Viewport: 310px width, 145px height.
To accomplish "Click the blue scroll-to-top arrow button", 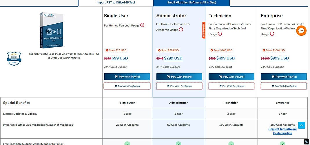I will tap(302, 125).
